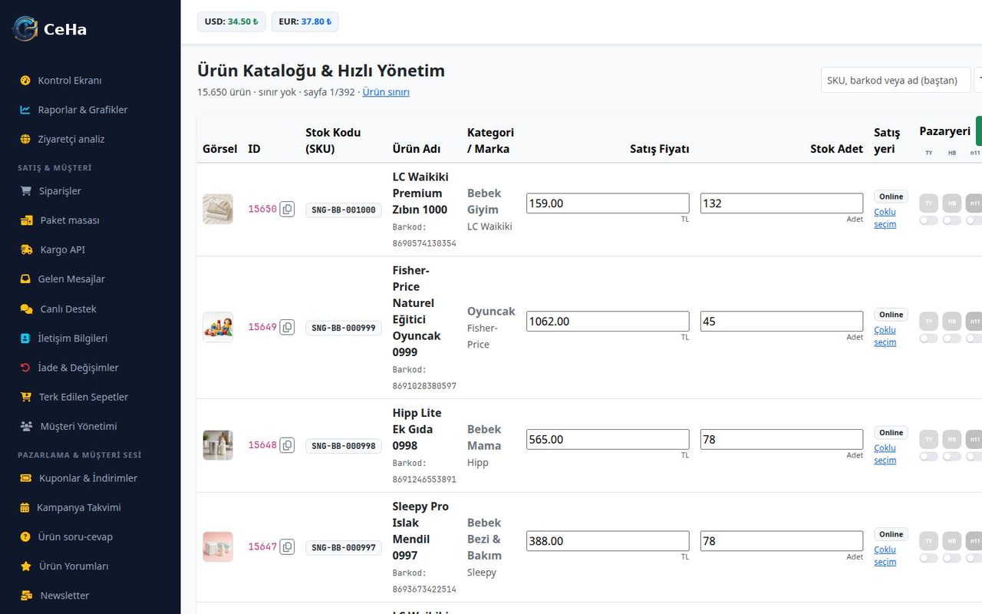Screen dimensions: 982x614
Task: Click stock quantity field showing 132
Action: click(x=782, y=203)
